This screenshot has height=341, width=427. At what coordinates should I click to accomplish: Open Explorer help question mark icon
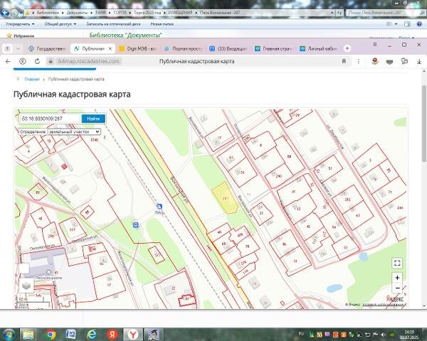click(x=419, y=24)
